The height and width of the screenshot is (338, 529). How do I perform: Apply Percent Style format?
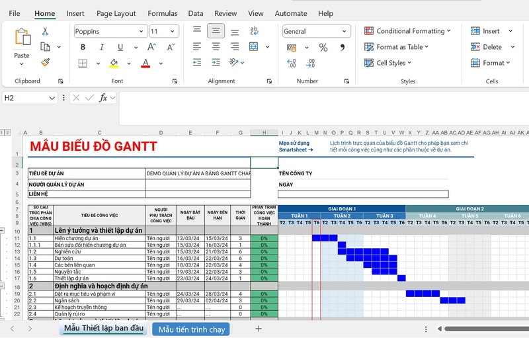point(323,48)
